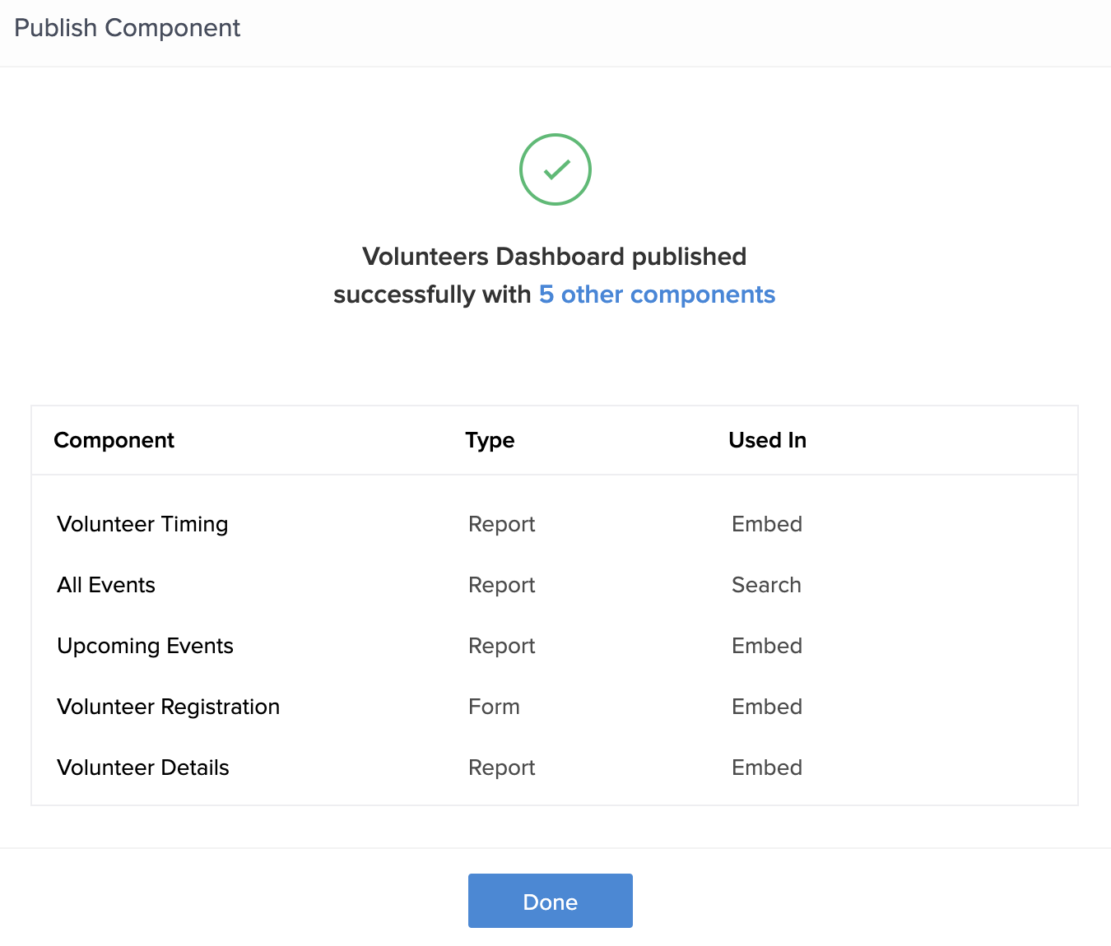
Task: Select the Volunteer Details component name
Action: (143, 767)
